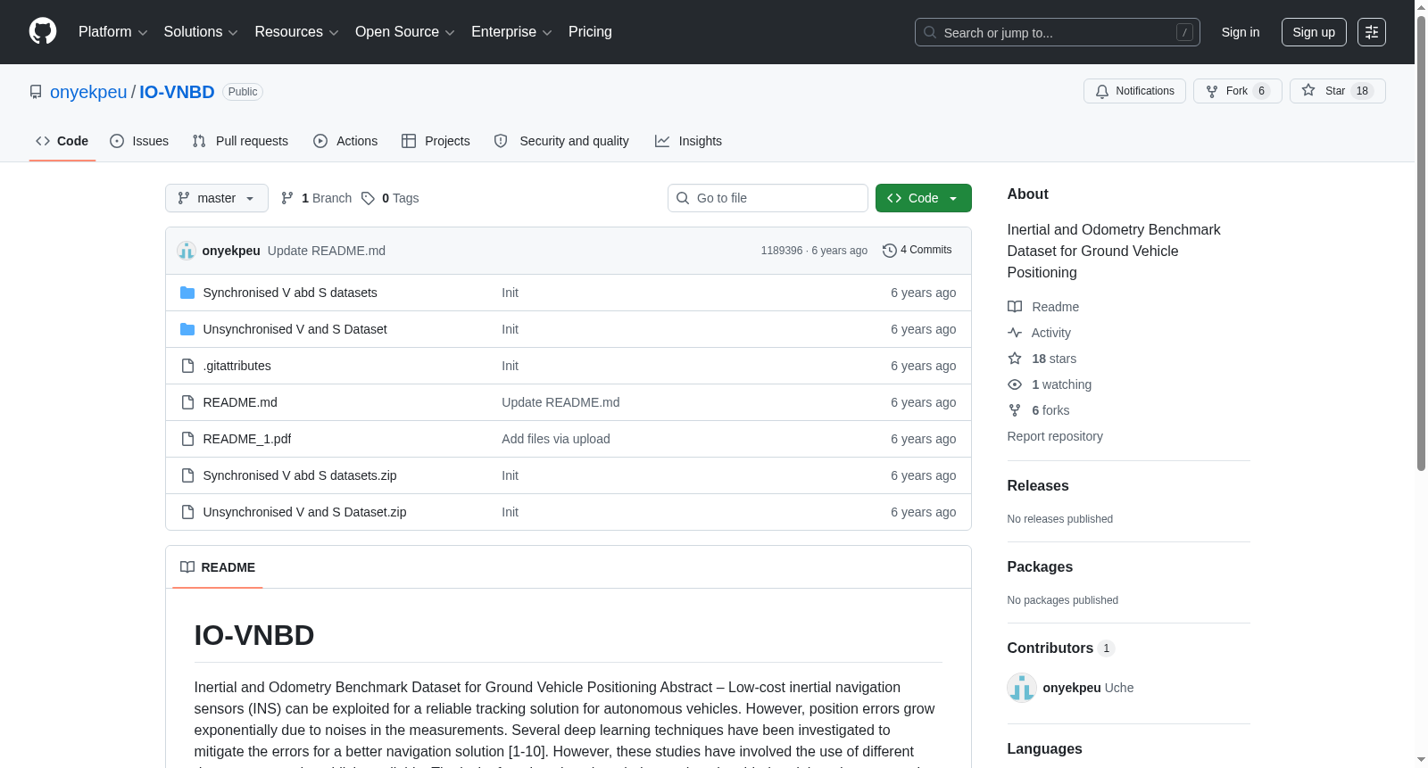Open the .gitattributes file
The width and height of the screenshot is (1428, 768).
point(237,366)
